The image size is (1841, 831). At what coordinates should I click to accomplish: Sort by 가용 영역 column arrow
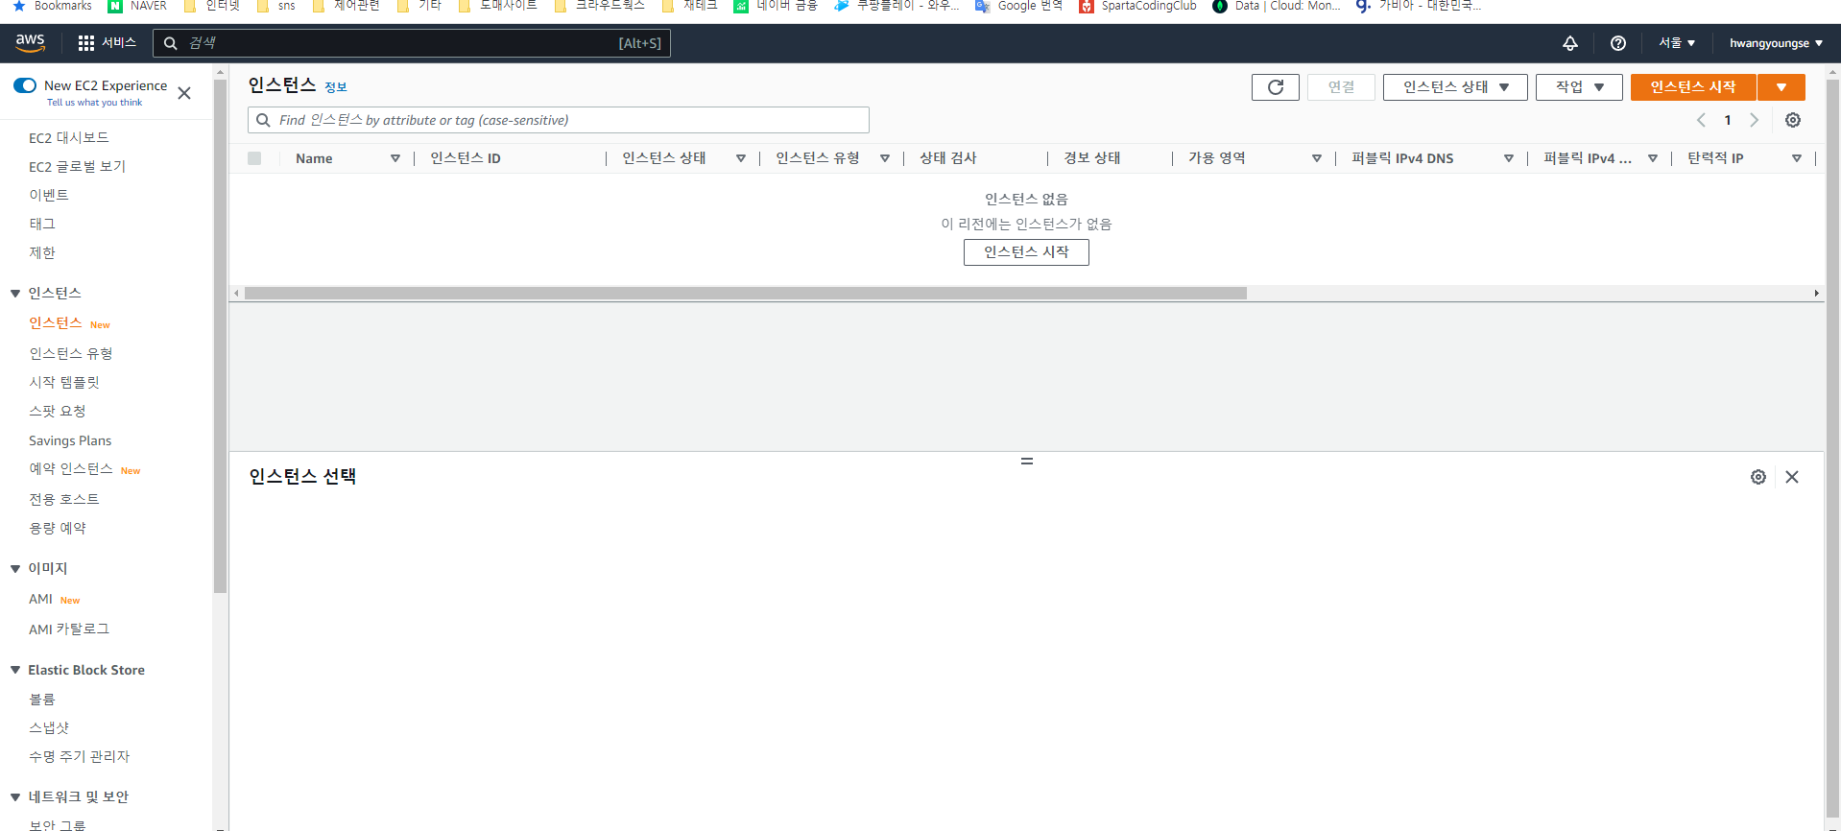point(1317,158)
